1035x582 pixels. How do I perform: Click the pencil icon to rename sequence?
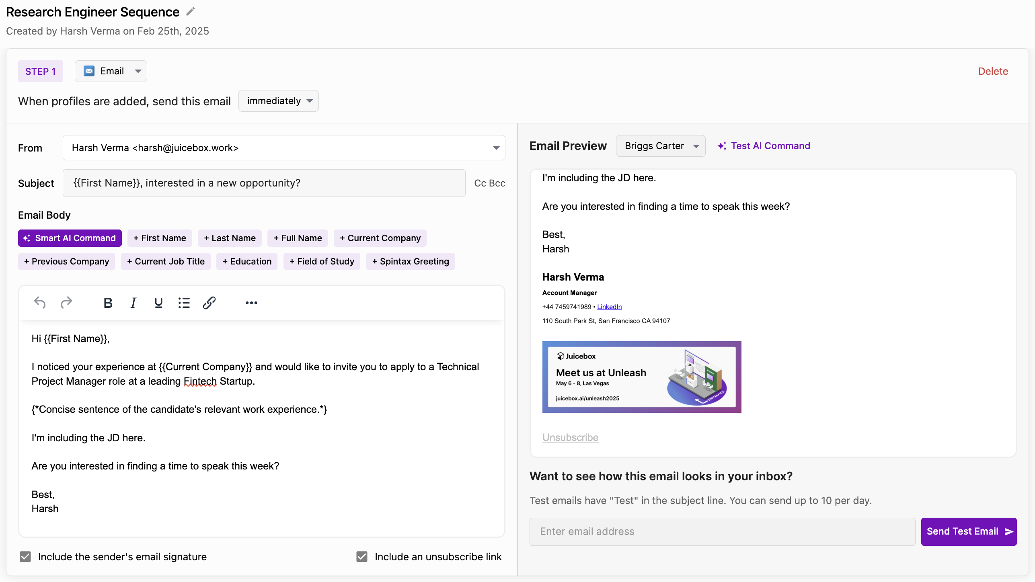pos(191,12)
